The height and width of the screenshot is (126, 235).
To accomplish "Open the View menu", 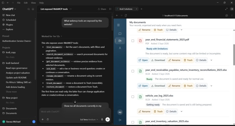I will tap(33, 3).
